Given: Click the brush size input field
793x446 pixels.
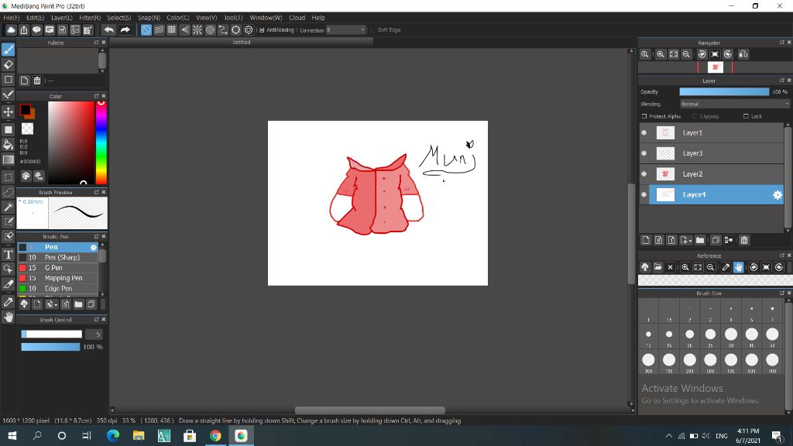Looking at the screenshot, I should coord(94,334).
